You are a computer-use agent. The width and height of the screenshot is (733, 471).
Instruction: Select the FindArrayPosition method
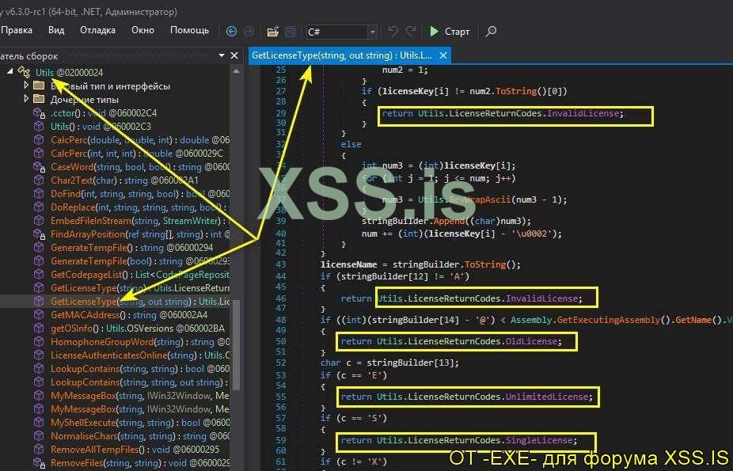pyautogui.click(x=140, y=234)
